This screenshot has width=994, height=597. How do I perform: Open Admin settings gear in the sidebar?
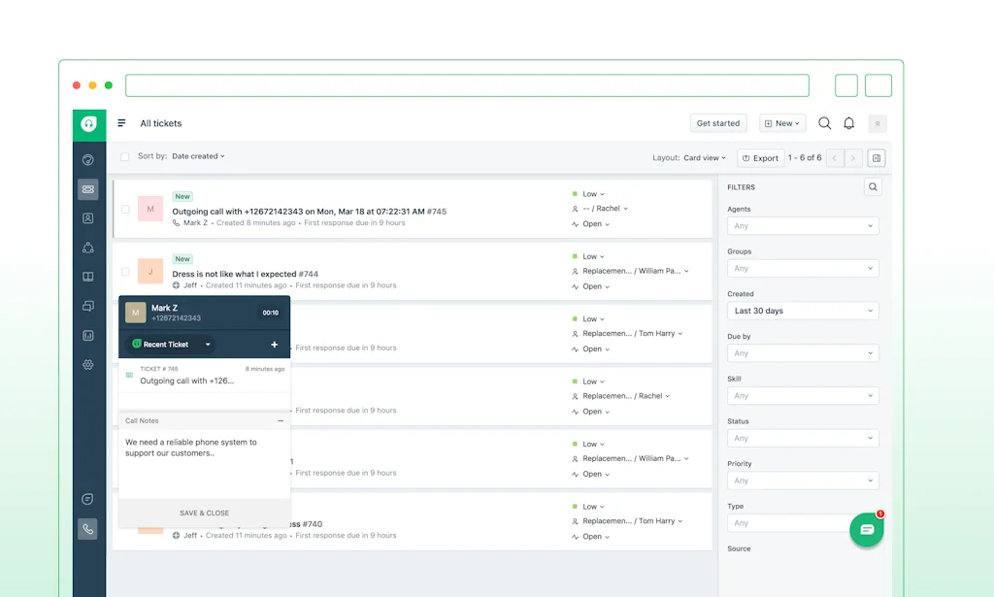click(88, 364)
